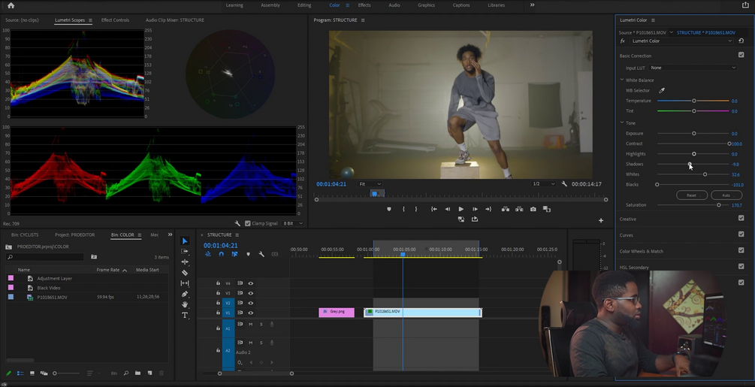Select the Hand tool

pos(185,304)
